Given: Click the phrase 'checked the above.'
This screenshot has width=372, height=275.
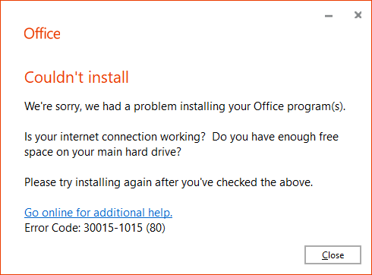Looking at the screenshot, I should tap(265, 182).
